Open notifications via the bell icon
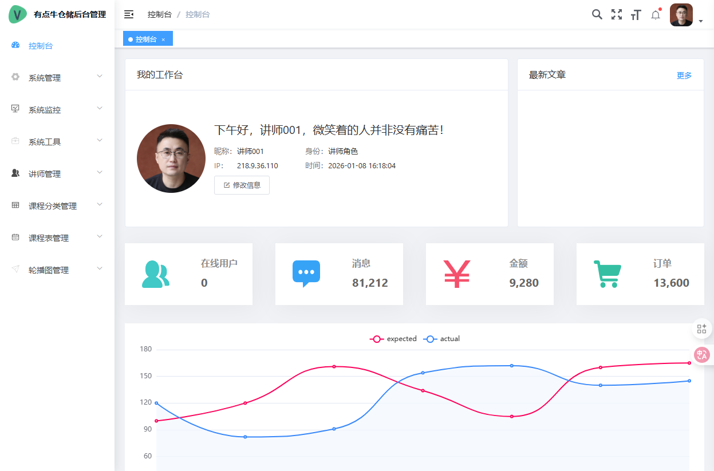Screen dimensions: 714x471 click(655, 14)
